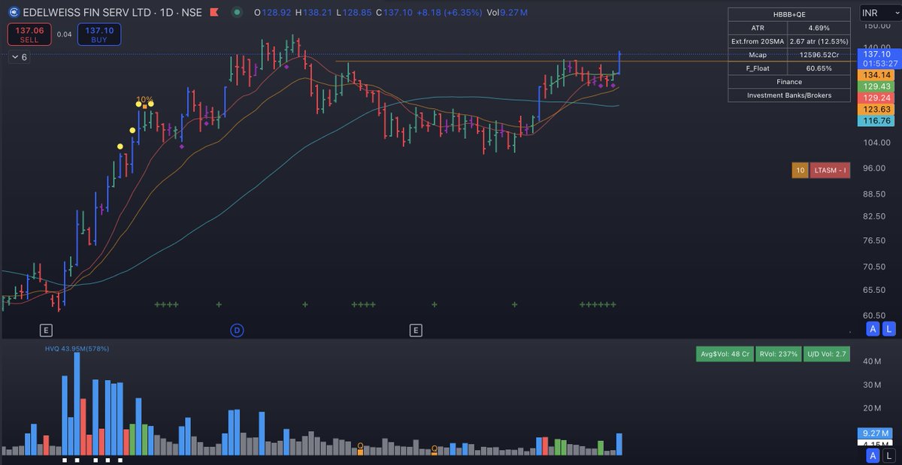
Task: Click the blue 9.27M volume axis label
Action: [x=875, y=433]
